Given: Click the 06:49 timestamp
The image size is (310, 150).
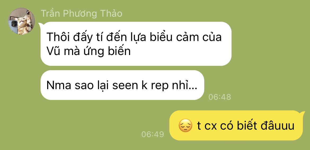Looking at the screenshot, I should coord(153,134).
